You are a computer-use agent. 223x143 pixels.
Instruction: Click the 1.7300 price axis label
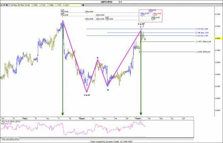point(218,14)
